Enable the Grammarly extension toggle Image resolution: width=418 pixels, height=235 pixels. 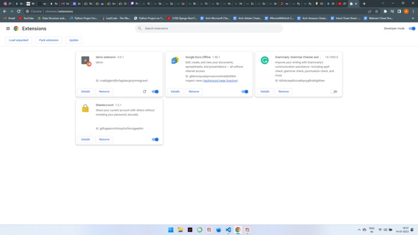(x=334, y=91)
